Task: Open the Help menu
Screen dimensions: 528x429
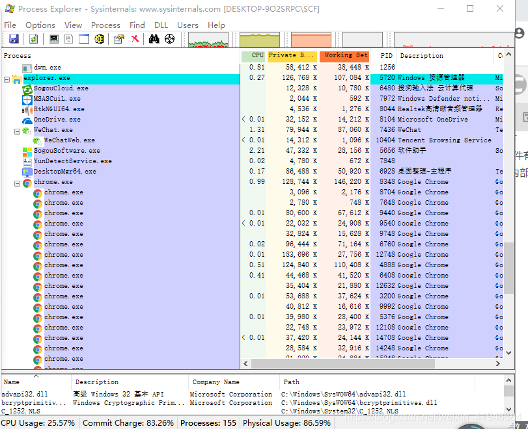Action: [x=216, y=25]
